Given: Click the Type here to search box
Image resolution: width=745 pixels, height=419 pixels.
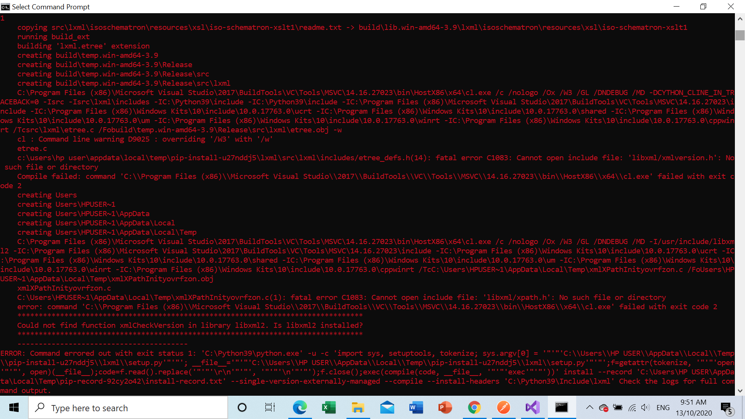Looking at the screenshot, I should click(x=128, y=407).
